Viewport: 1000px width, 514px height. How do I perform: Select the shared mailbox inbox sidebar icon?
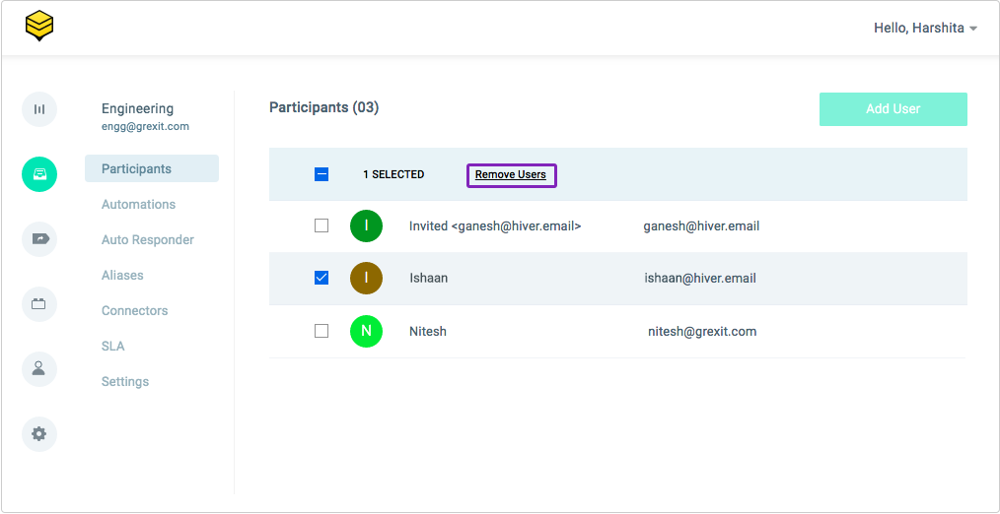tap(39, 174)
